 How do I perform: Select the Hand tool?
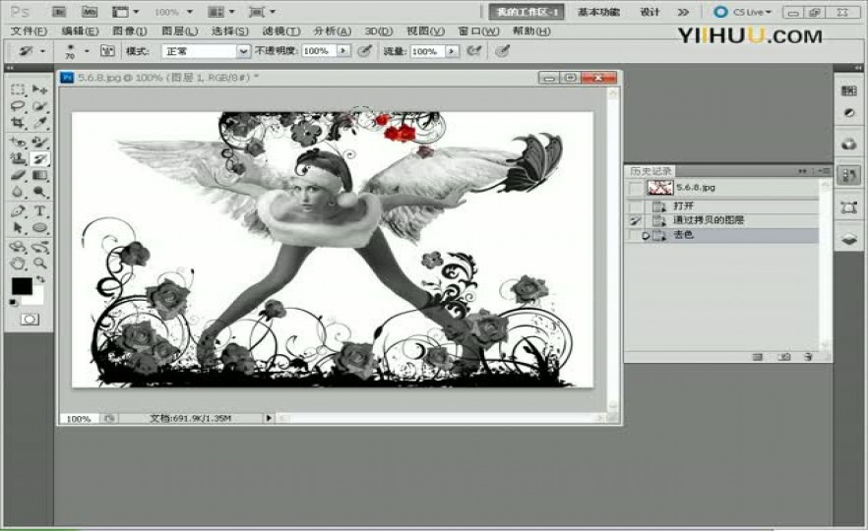(19, 264)
